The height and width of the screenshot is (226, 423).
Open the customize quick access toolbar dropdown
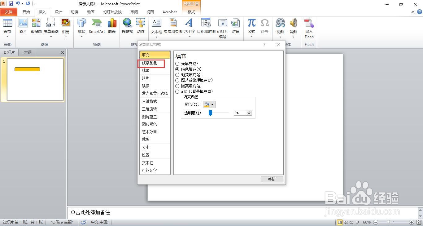[x=35, y=4]
